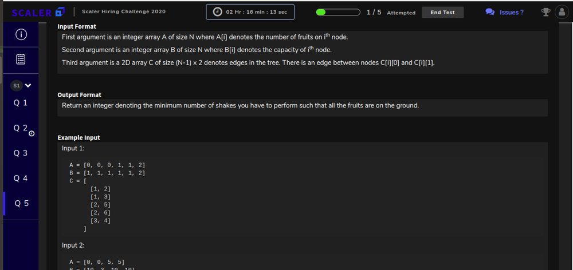Image resolution: width=573 pixels, height=270 pixels.
Task: Open the notes list icon in sidebar
Action: tap(21, 59)
